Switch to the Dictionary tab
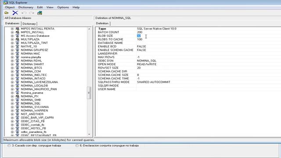The image size is (281, 158). (29, 24)
